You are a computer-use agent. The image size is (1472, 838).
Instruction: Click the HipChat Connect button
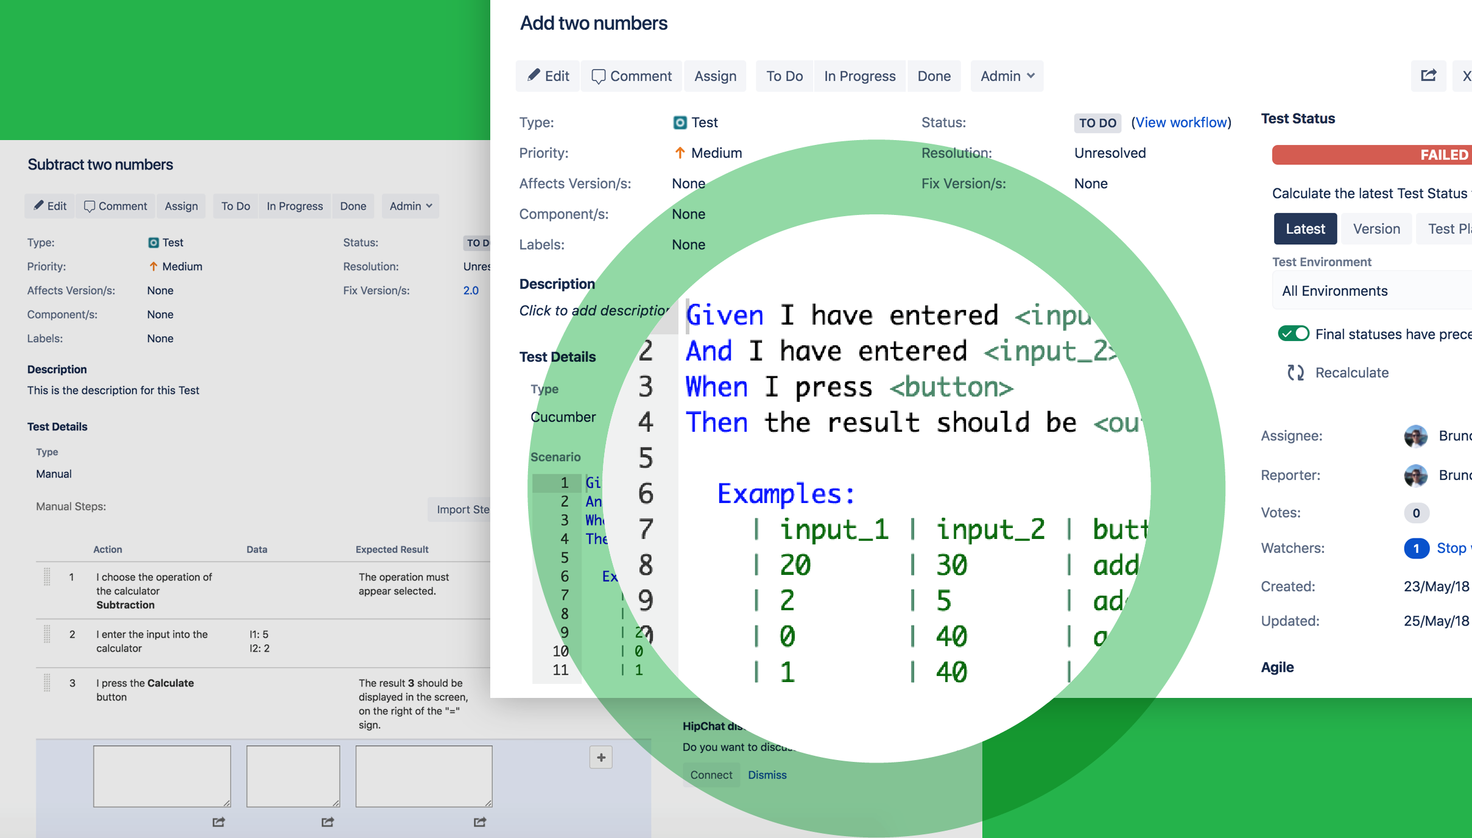click(711, 775)
